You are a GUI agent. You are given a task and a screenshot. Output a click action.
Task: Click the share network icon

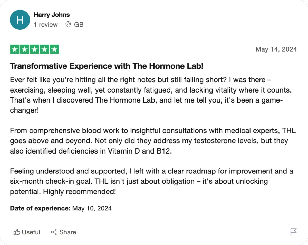pyautogui.click(x=54, y=232)
